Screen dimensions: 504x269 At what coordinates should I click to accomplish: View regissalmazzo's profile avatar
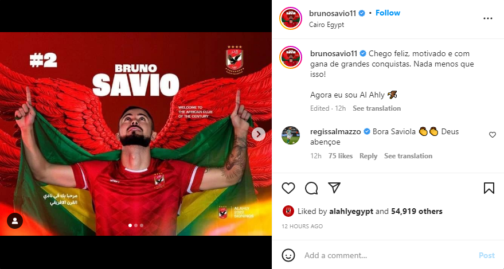tap(291, 135)
